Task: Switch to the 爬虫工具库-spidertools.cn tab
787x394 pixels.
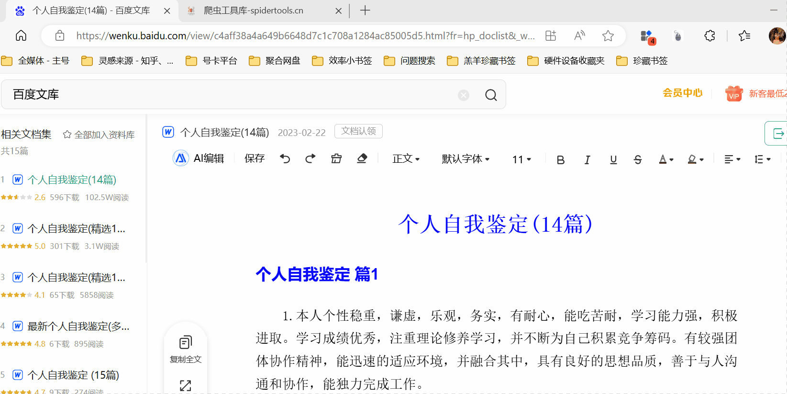Action: coord(253,11)
